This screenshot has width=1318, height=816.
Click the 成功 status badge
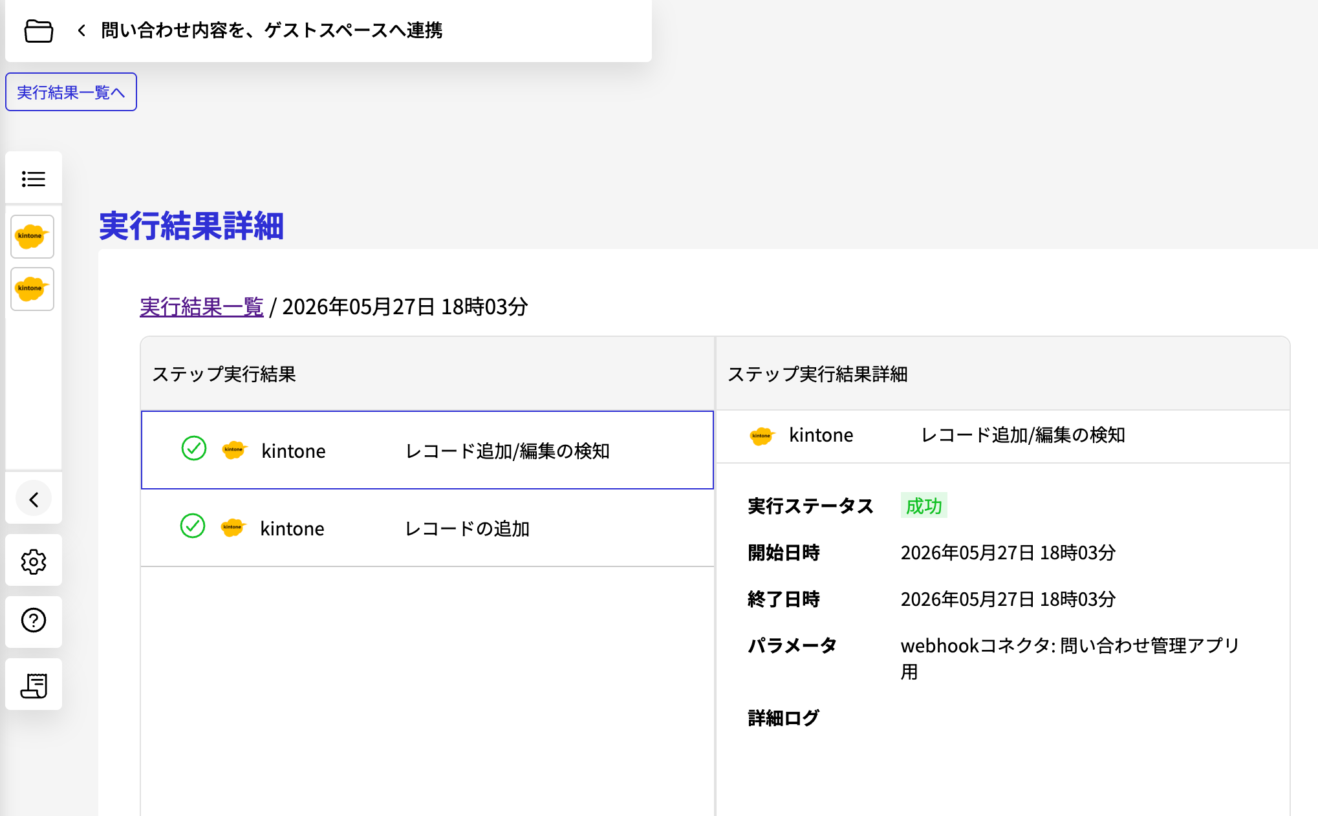click(x=924, y=506)
